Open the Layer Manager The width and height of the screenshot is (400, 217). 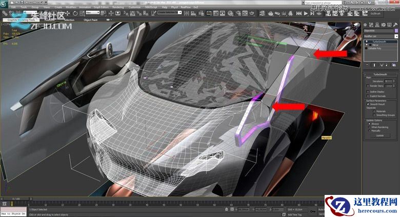[x=202, y=13]
